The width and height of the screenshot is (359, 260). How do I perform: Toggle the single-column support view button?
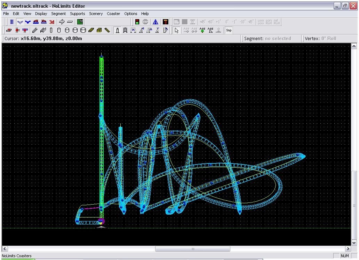click(x=118, y=30)
